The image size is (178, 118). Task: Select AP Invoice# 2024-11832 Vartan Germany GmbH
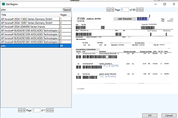tap(36, 19)
